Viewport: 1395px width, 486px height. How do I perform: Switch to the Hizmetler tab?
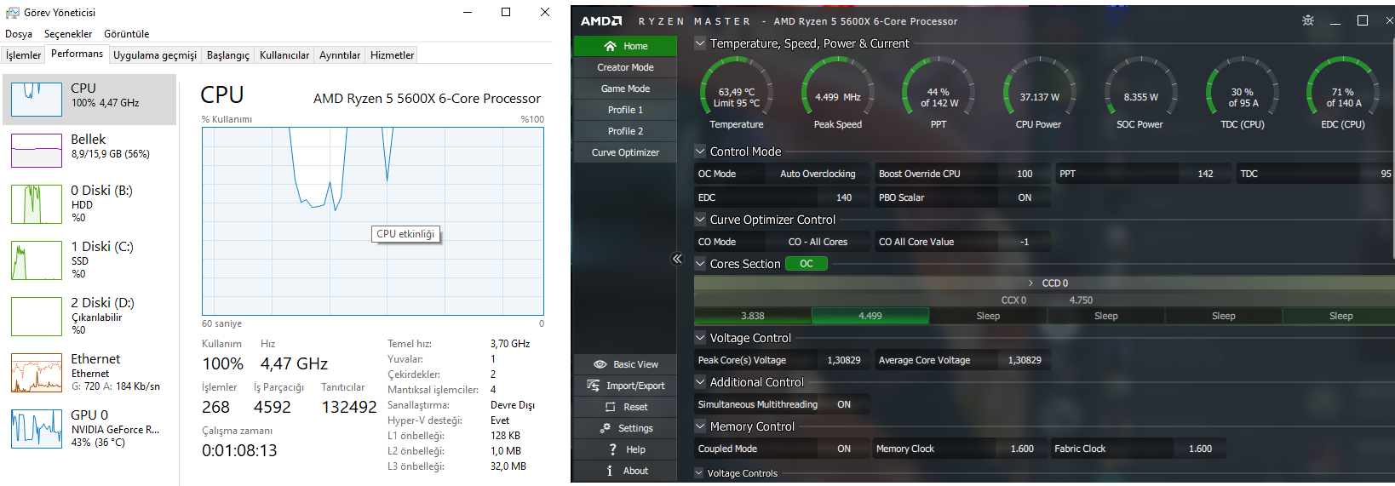(x=392, y=55)
